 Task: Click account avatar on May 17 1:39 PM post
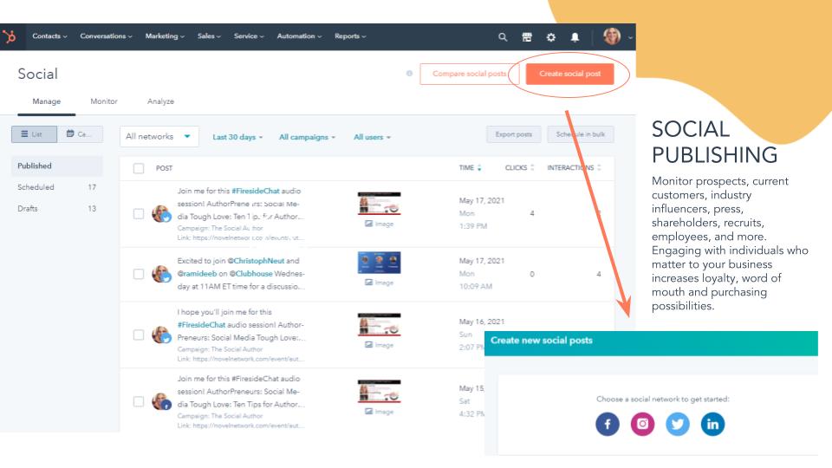pos(161,214)
